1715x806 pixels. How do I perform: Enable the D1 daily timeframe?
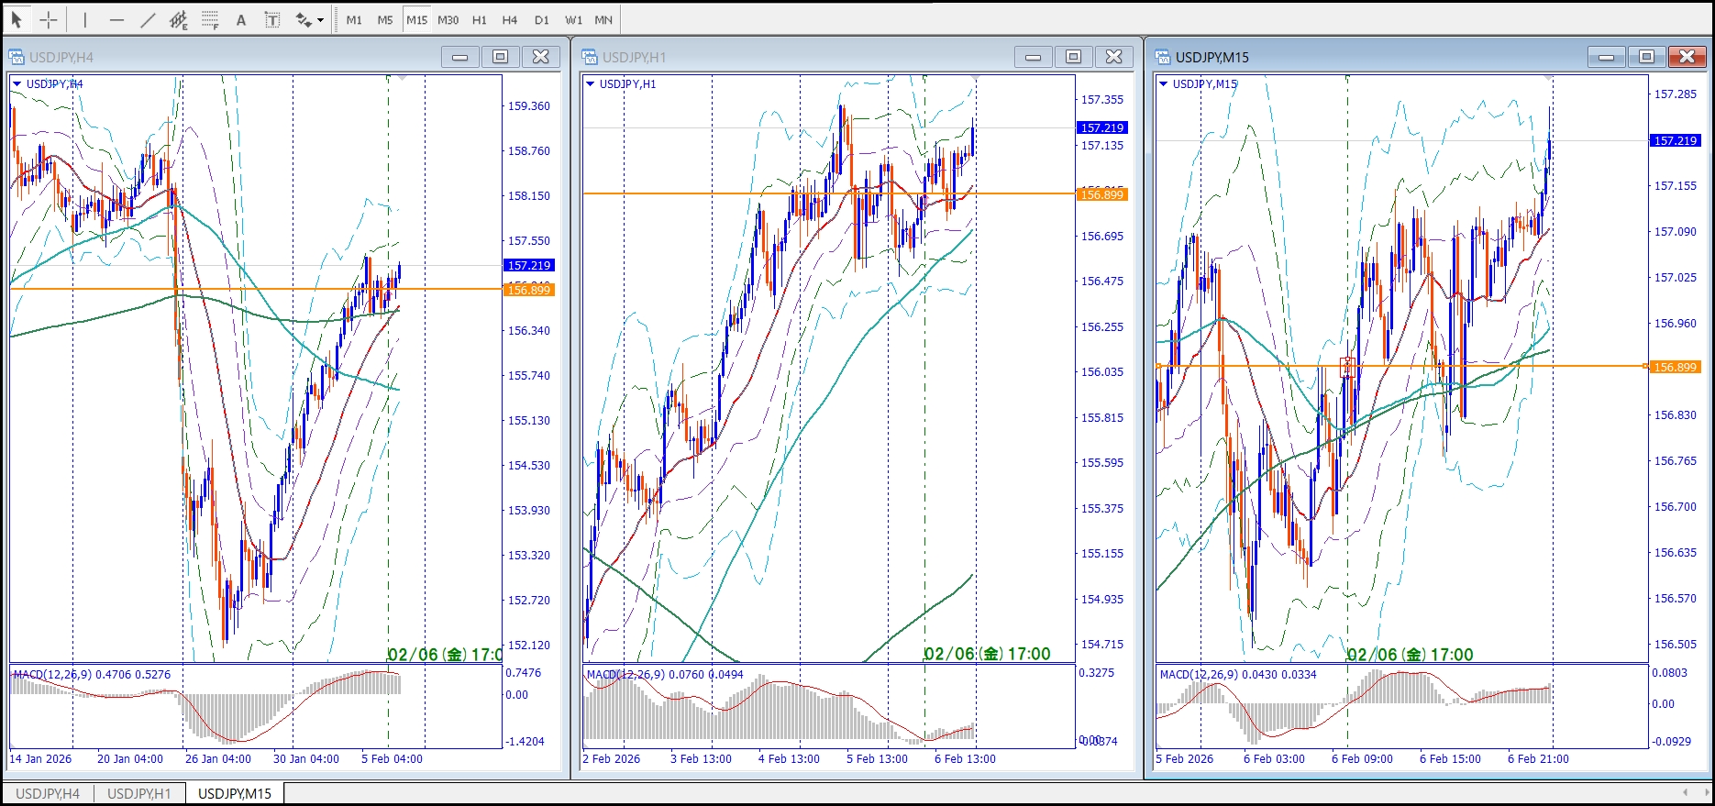pos(542,19)
